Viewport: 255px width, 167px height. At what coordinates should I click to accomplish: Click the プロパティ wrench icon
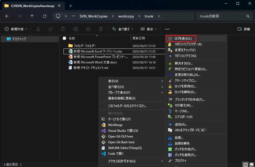point(170,161)
